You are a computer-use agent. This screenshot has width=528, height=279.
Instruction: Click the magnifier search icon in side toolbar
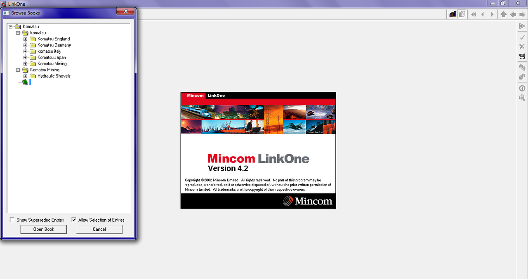point(522,98)
